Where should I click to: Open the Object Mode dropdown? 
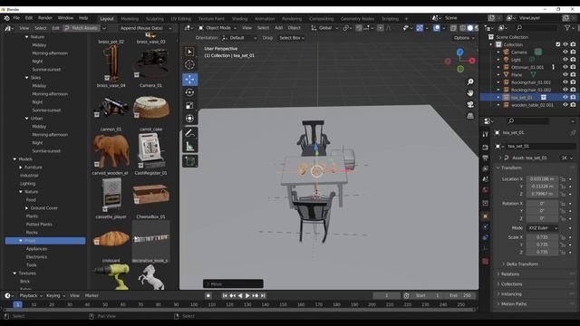[x=217, y=28]
